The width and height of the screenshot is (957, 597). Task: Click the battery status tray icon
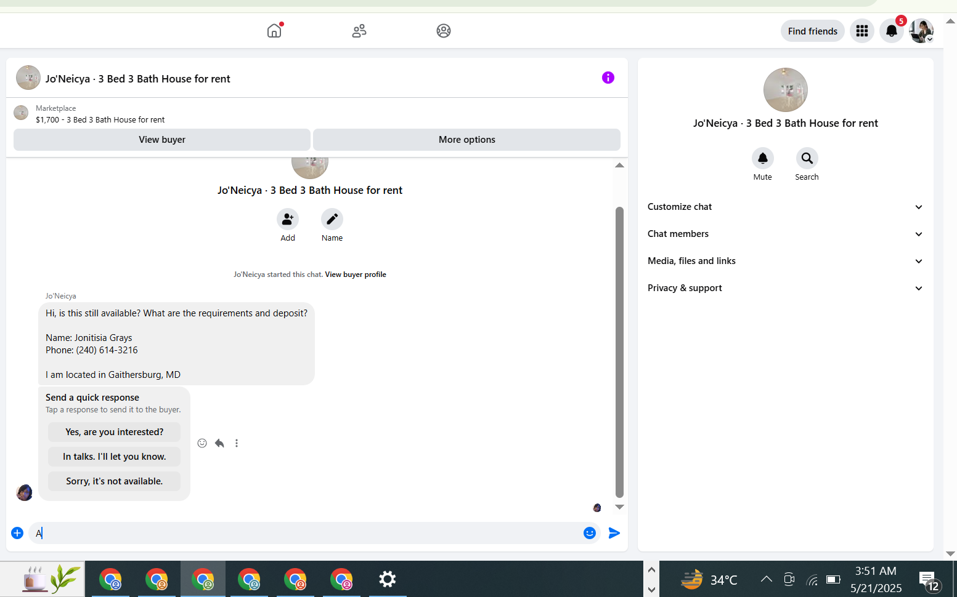(x=834, y=579)
